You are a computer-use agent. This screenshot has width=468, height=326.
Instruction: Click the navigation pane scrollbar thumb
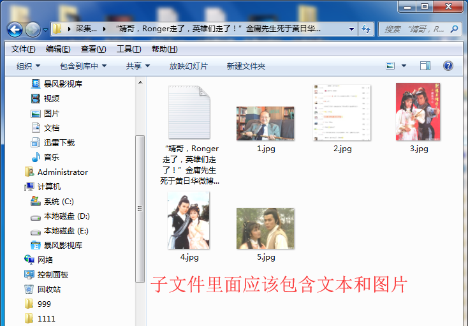140,209
